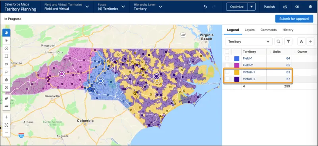Open the search icon in Legend panel

pos(278,41)
